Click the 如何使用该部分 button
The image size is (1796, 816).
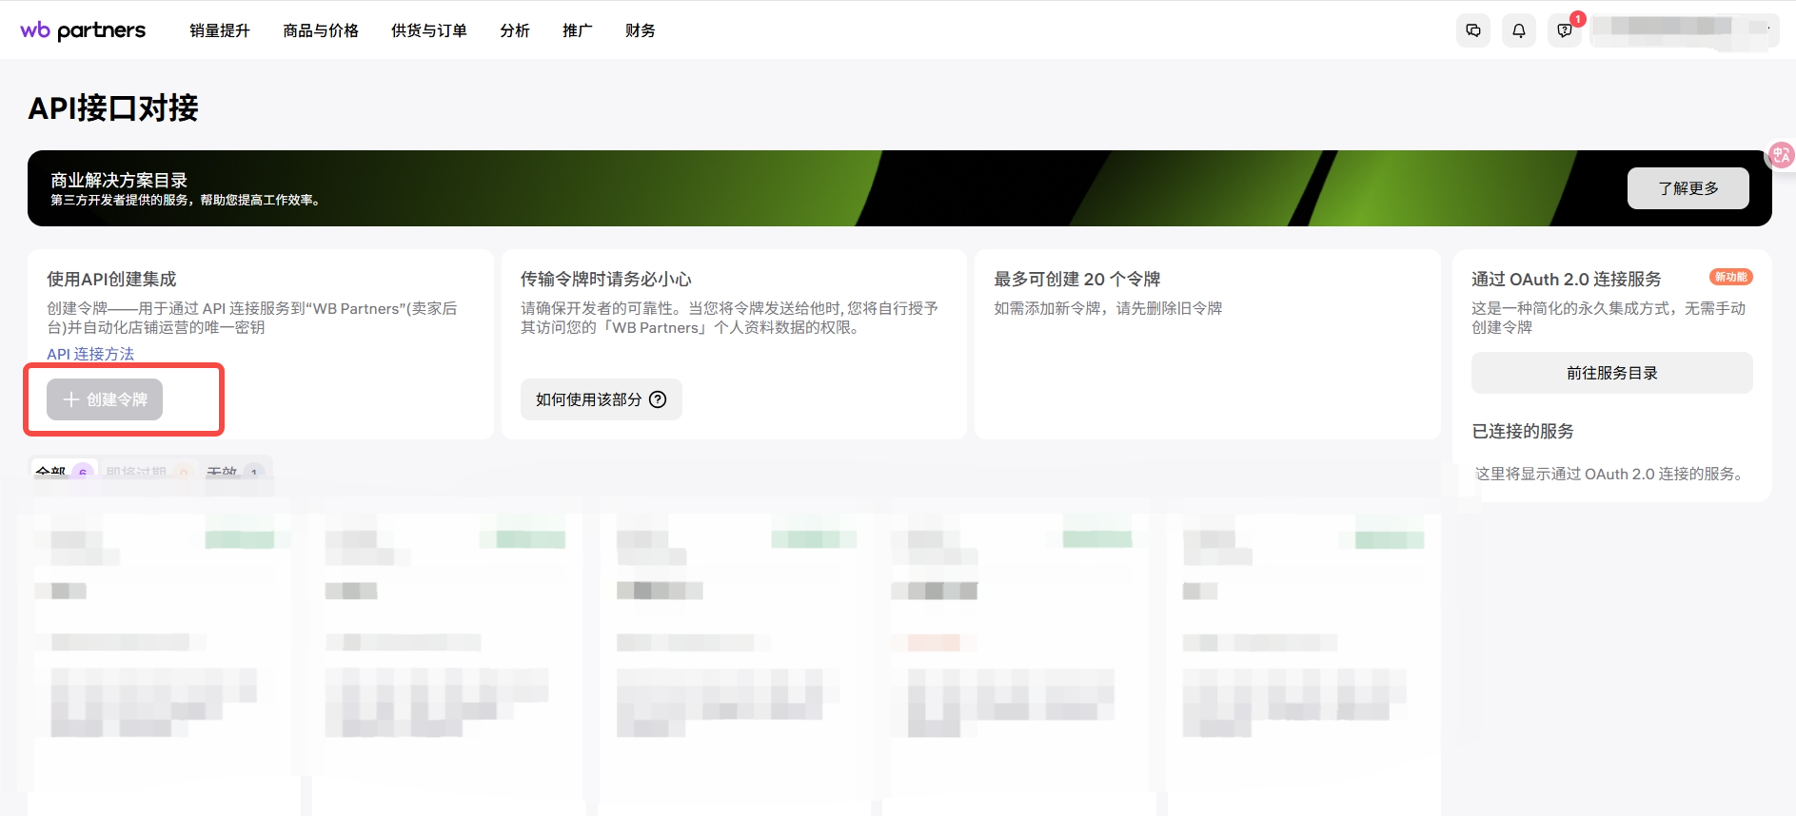point(601,399)
